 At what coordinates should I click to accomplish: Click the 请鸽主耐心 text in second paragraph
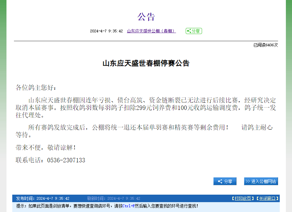pos(257,128)
